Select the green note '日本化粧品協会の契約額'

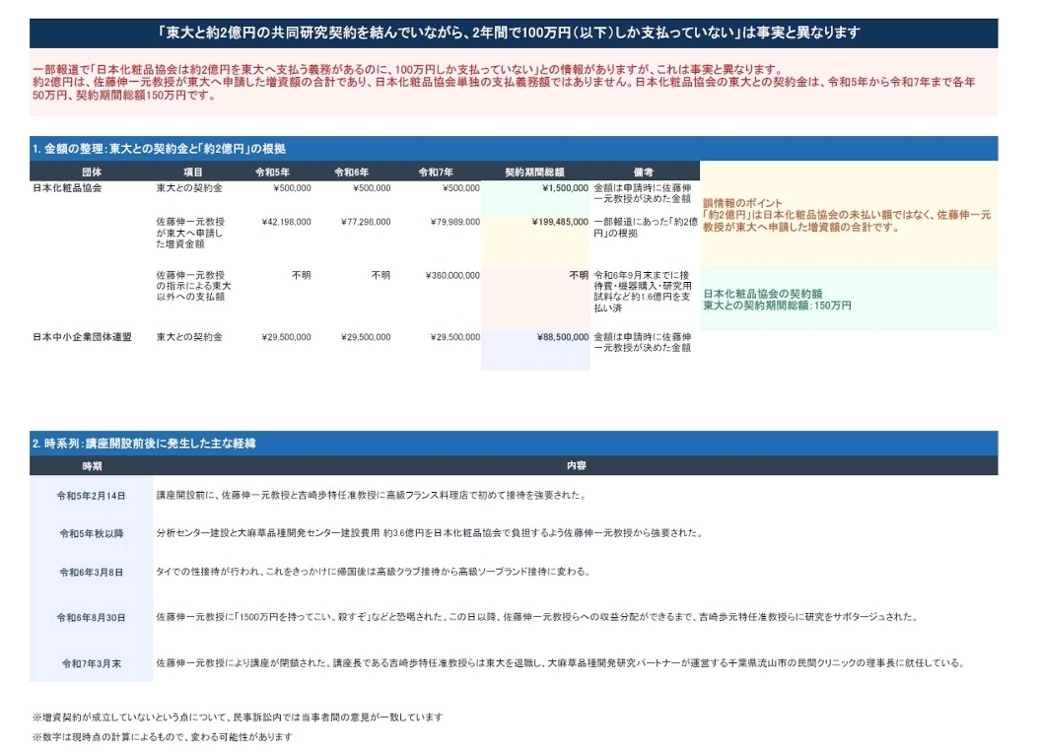pos(848,300)
